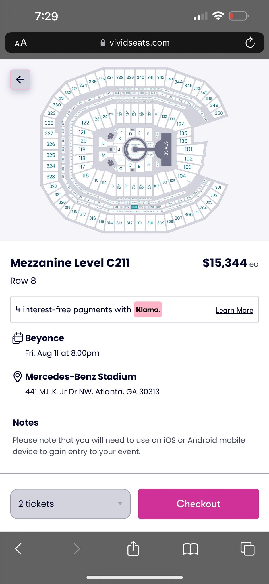Tap location pin beside Mercedes-Benz Stadium

coord(18,377)
